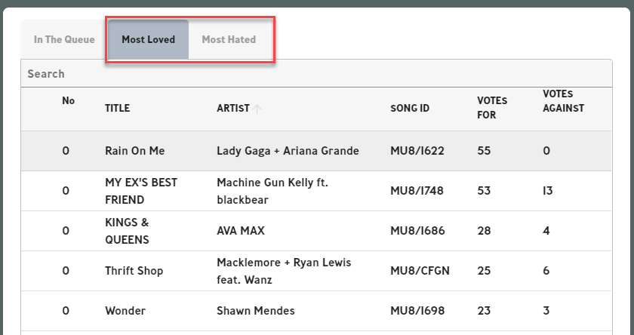
Task: Sort by the TITLE column header
Action: click(x=118, y=109)
